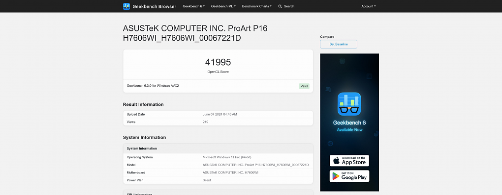This screenshot has height=195, width=502.
Task: Click the Compare label in sidebar
Action: tap(327, 37)
